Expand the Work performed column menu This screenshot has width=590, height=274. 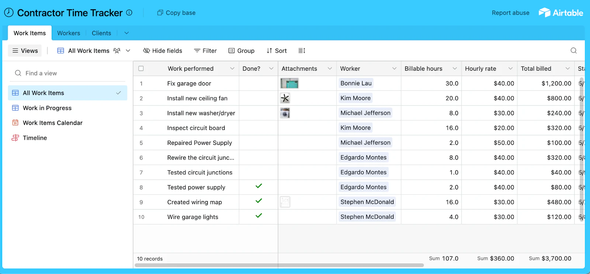[x=232, y=68]
